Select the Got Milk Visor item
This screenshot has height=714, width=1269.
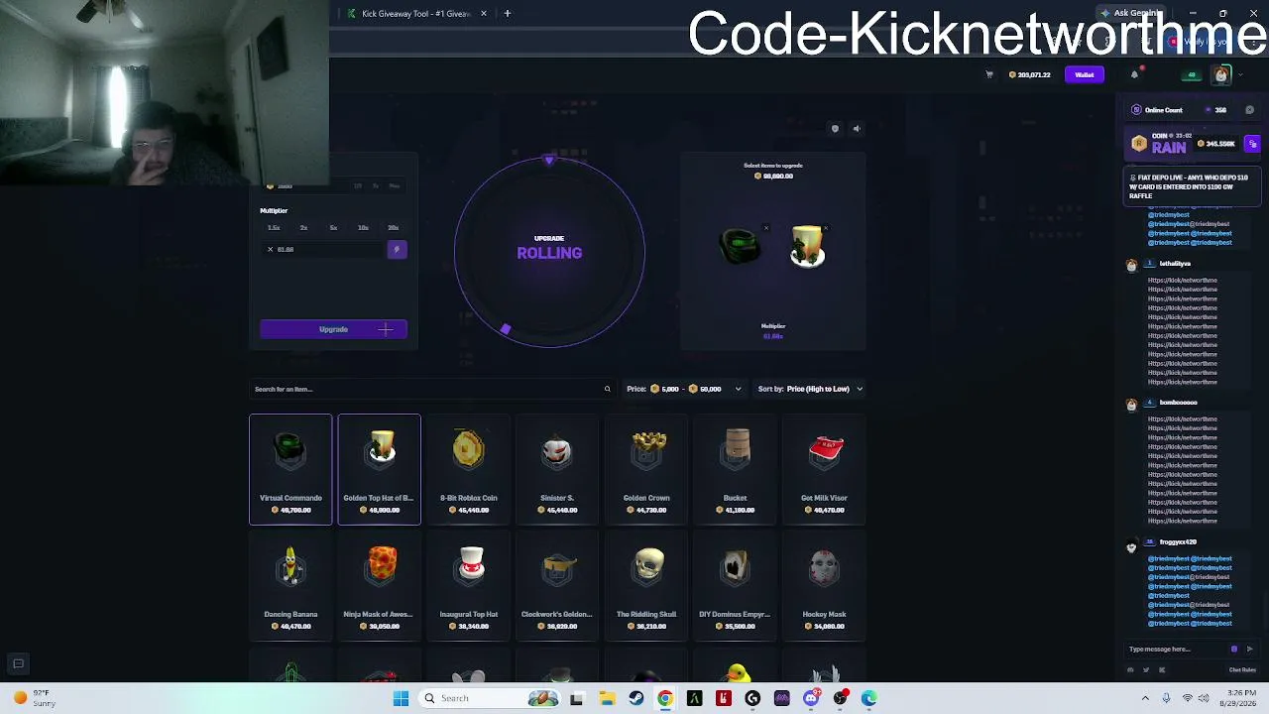(x=824, y=469)
